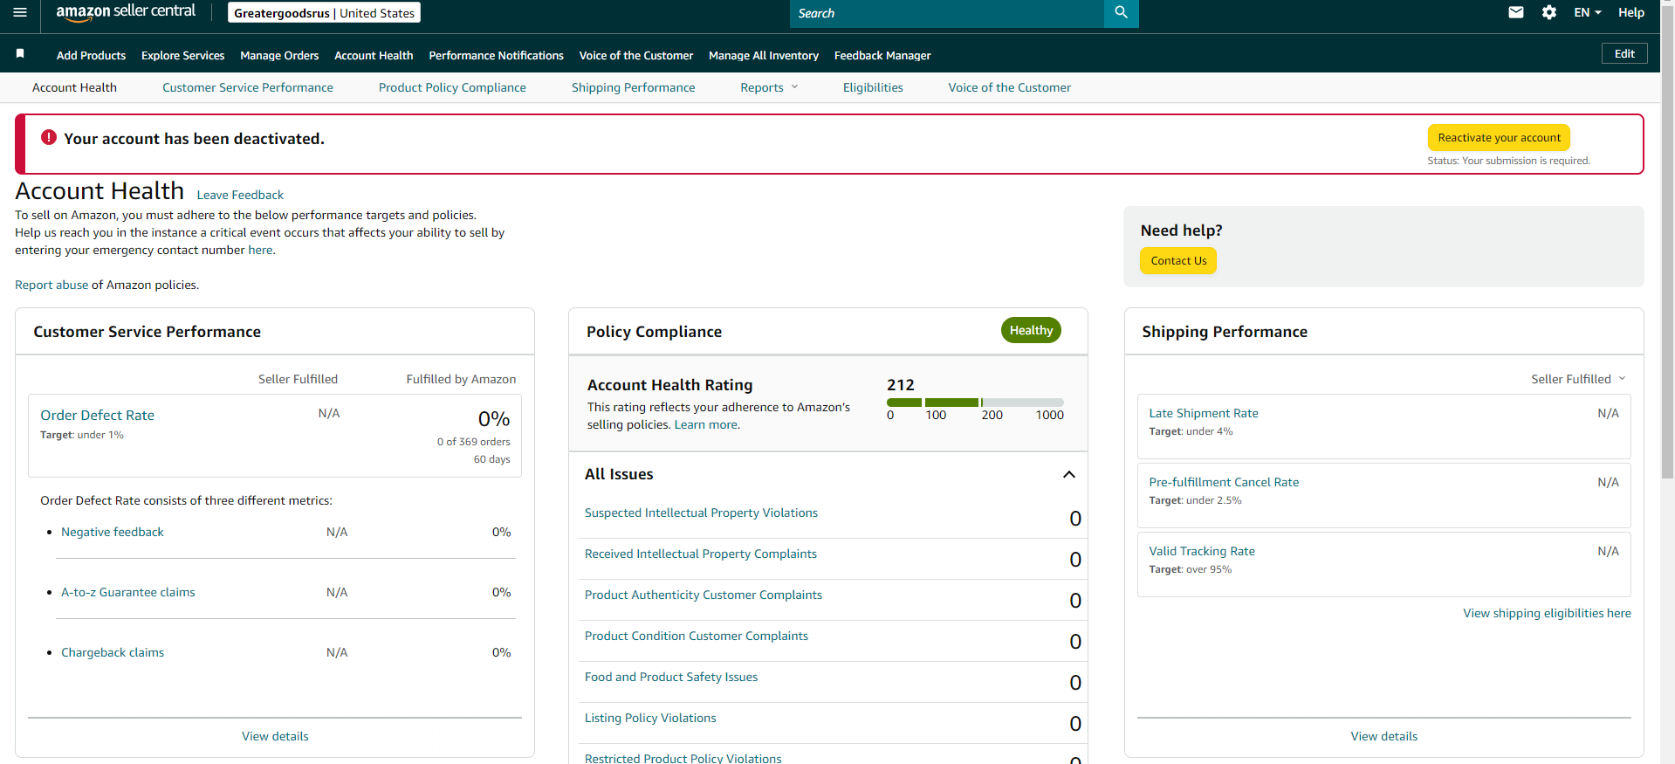Open the EN language dropdown
Image resolution: width=1675 pixels, height=764 pixels.
(x=1588, y=12)
